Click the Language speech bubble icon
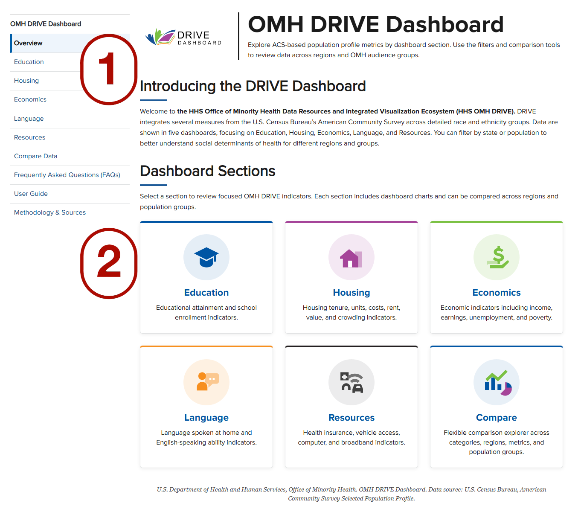This screenshot has width=581, height=506. 206,382
